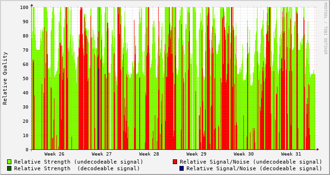Screen dimensions: 330x175
Task: Click the y-axis arrowhead at top
Action: pos(32,5)
